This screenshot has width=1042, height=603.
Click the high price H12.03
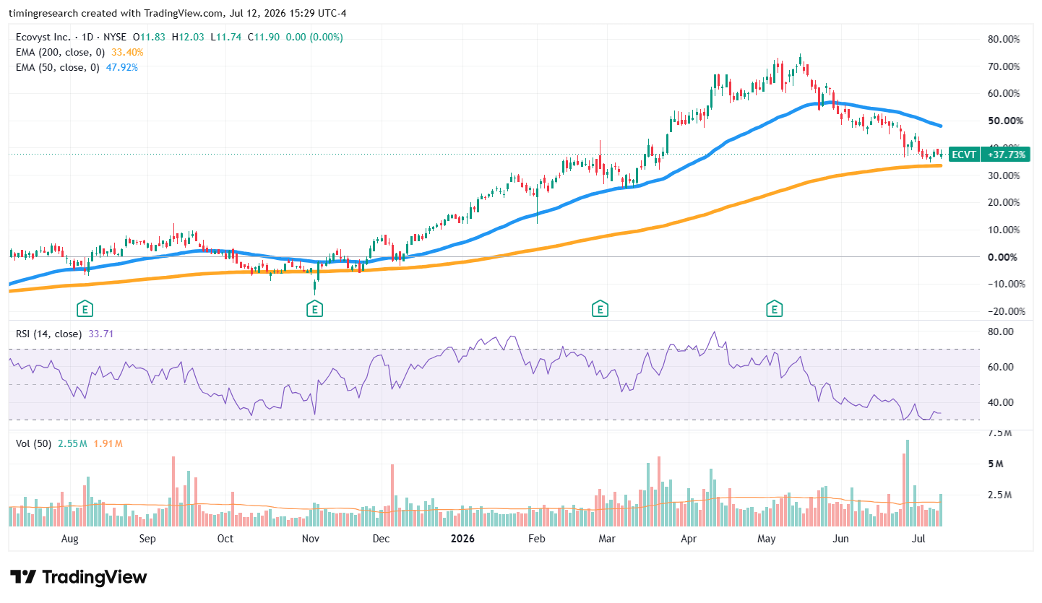pos(188,37)
